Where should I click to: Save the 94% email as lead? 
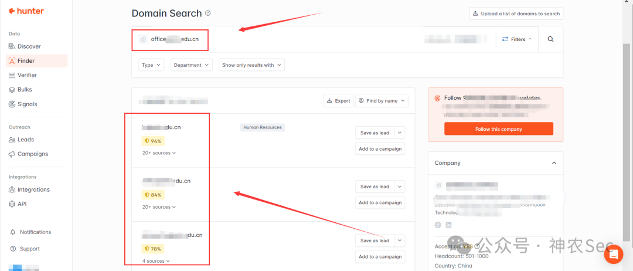[x=375, y=133]
